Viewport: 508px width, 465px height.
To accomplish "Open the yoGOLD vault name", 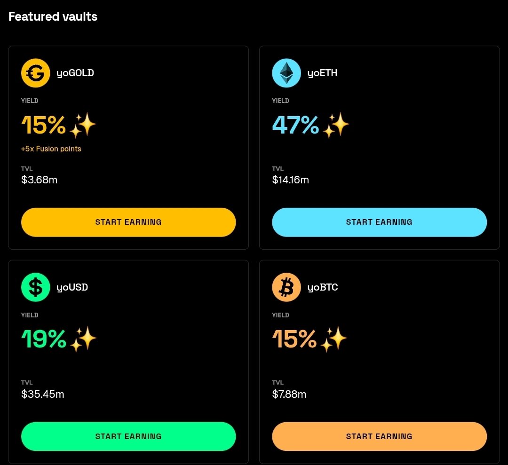I will [x=75, y=73].
